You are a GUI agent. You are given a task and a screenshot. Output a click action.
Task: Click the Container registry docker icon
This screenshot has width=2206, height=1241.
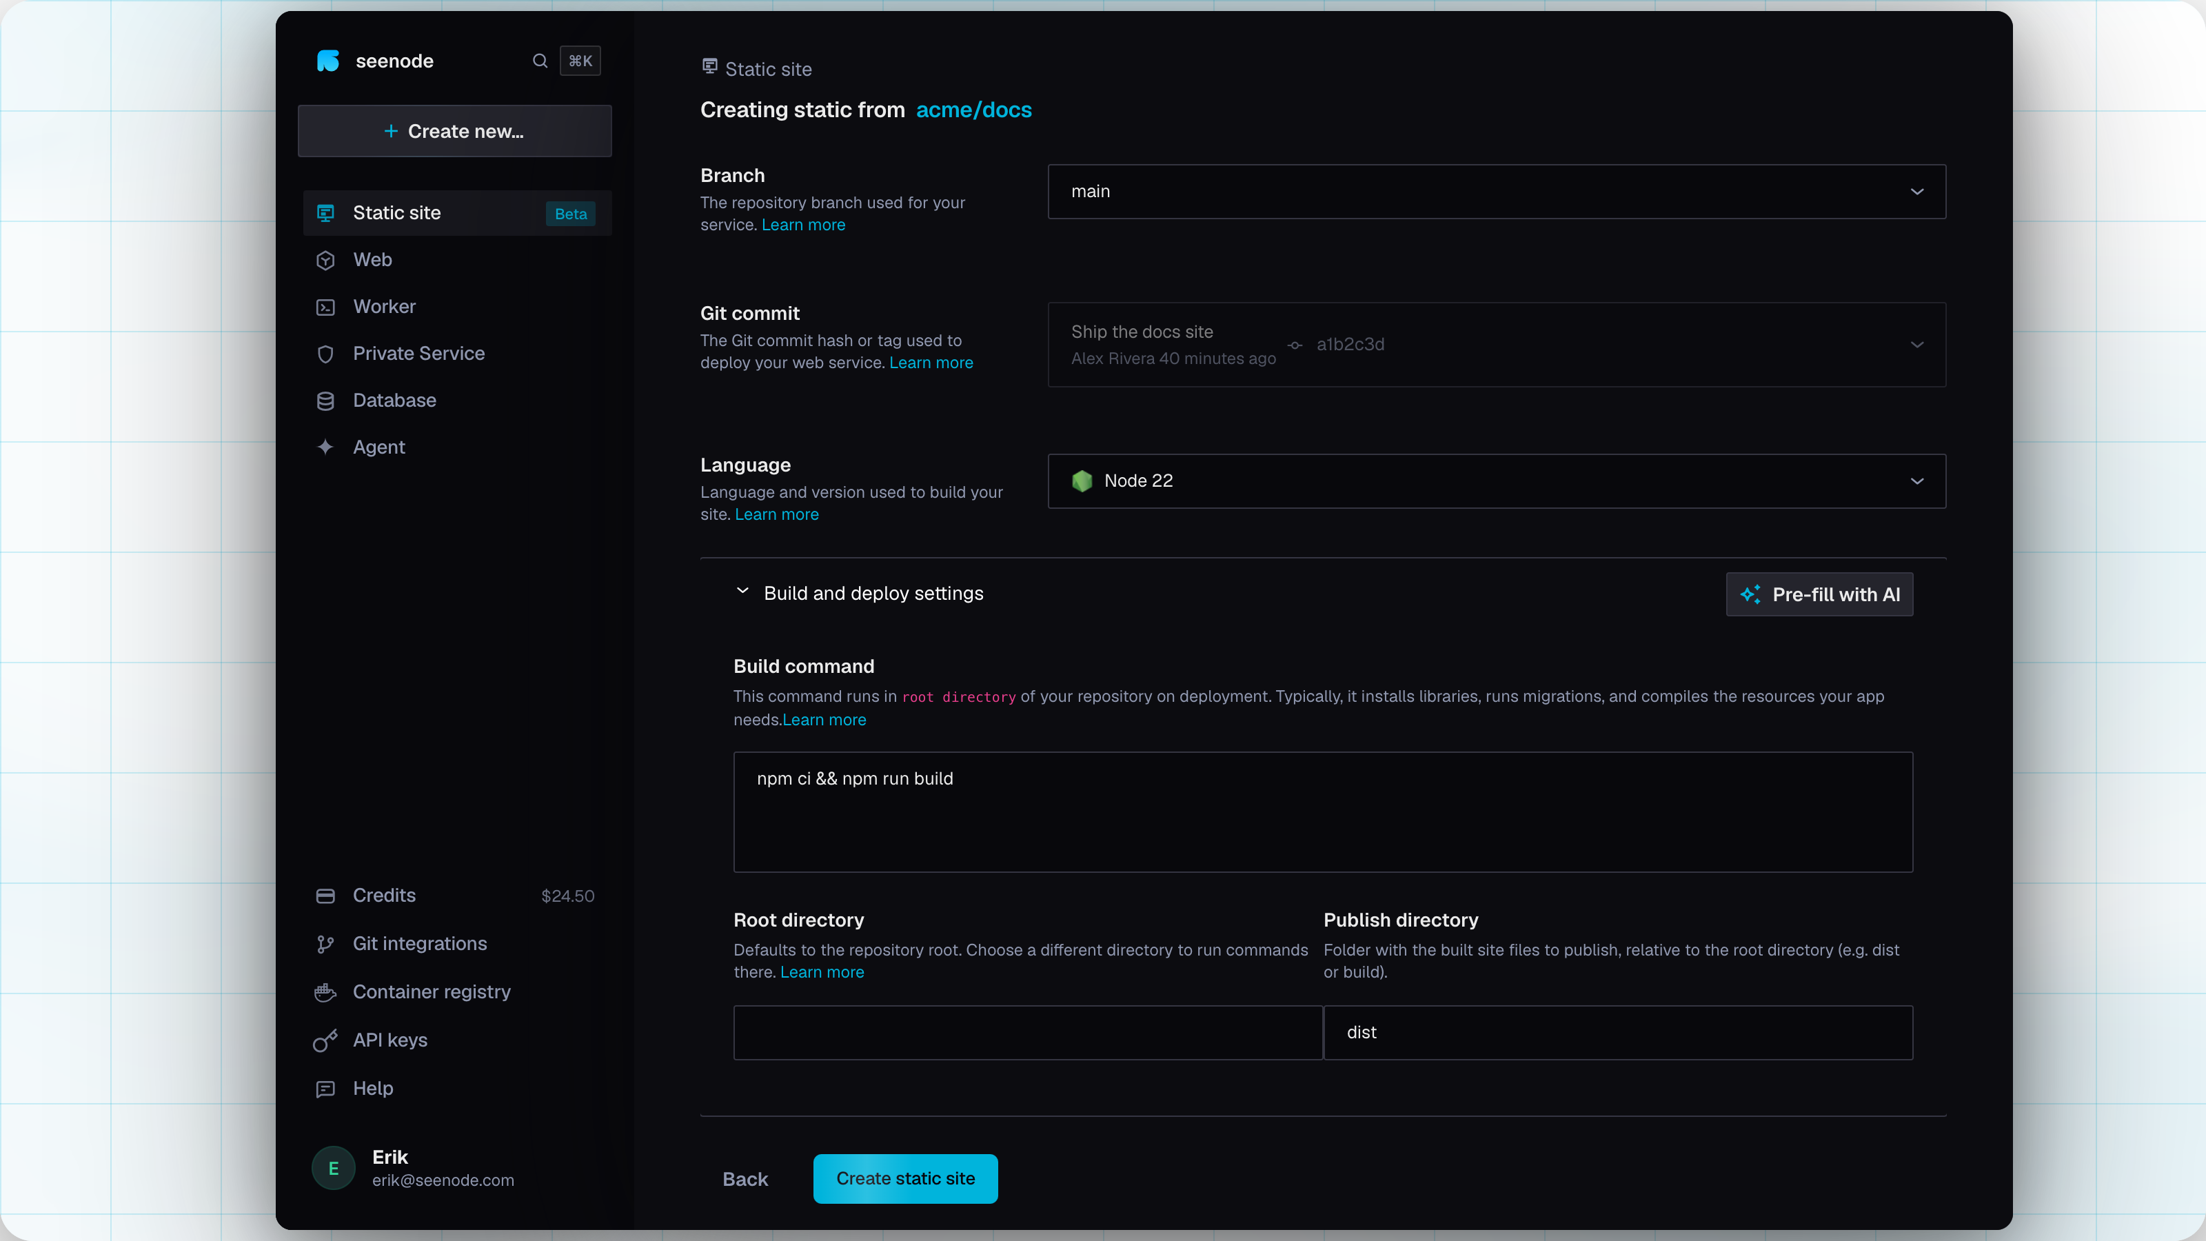(x=325, y=992)
